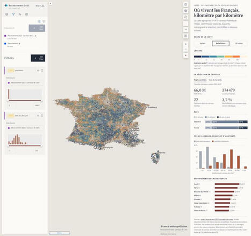The width and height of the screenshot is (251, 236).
Task: Open the second filter's Data Source dropdown
Action: click(25, 128)
